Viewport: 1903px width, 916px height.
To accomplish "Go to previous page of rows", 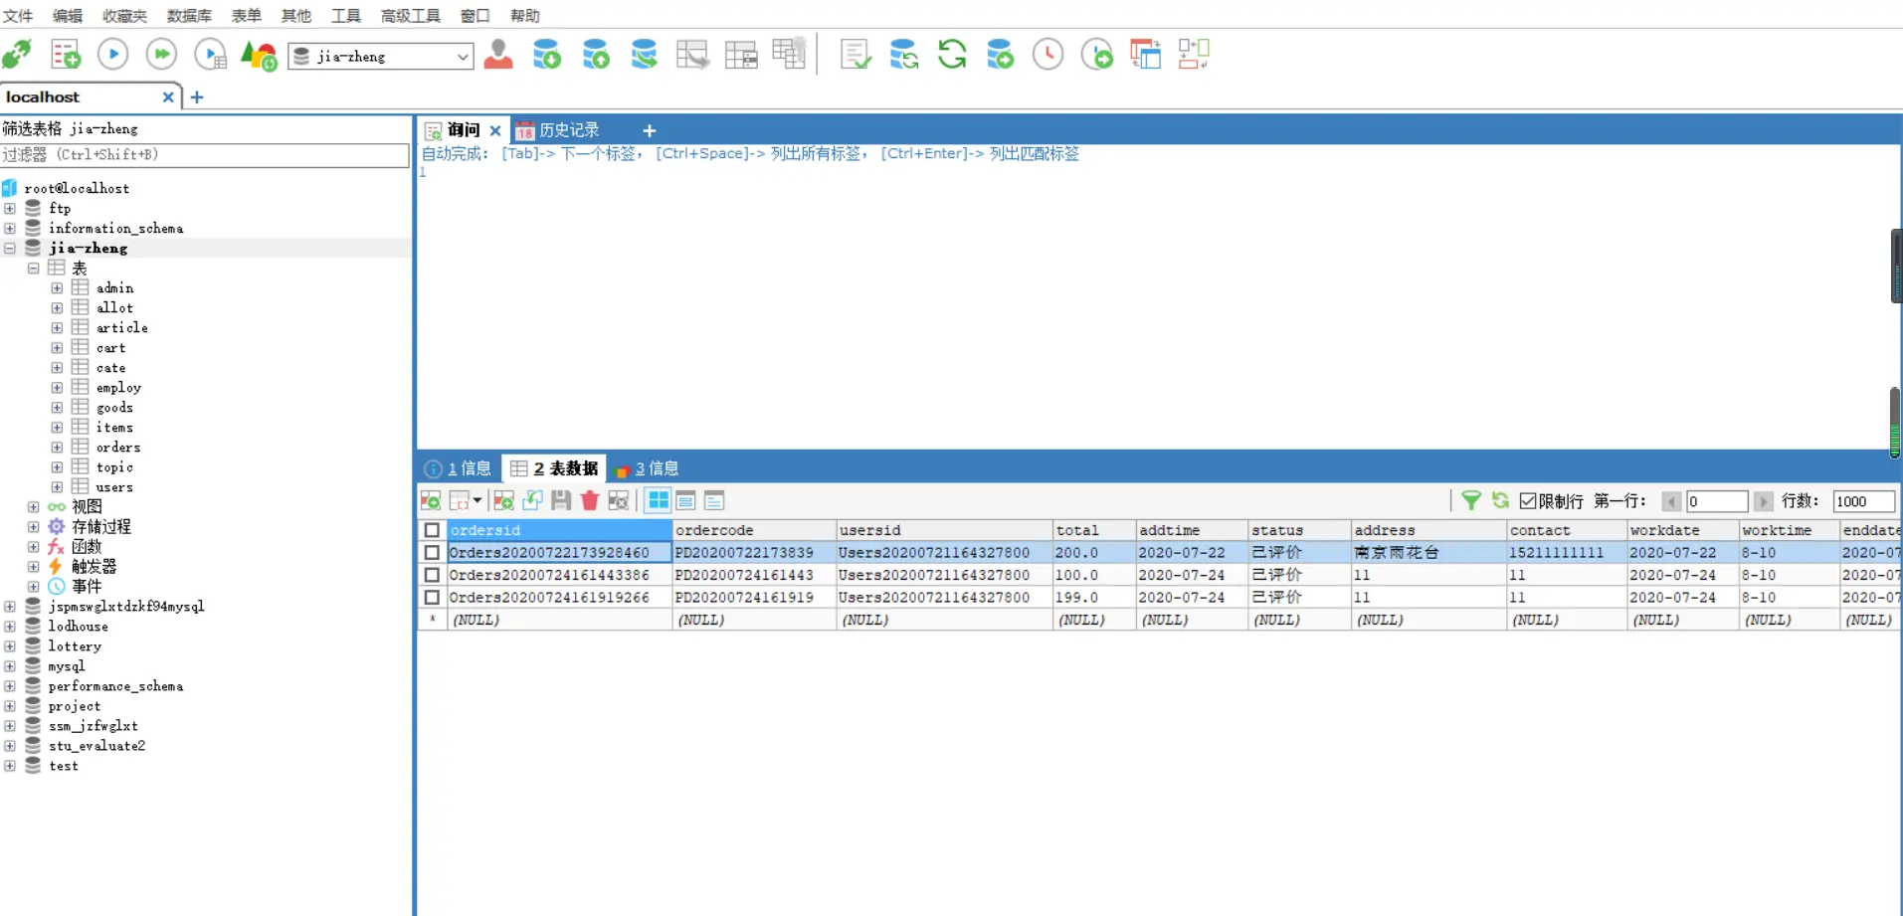I will tap(1671, 501).
